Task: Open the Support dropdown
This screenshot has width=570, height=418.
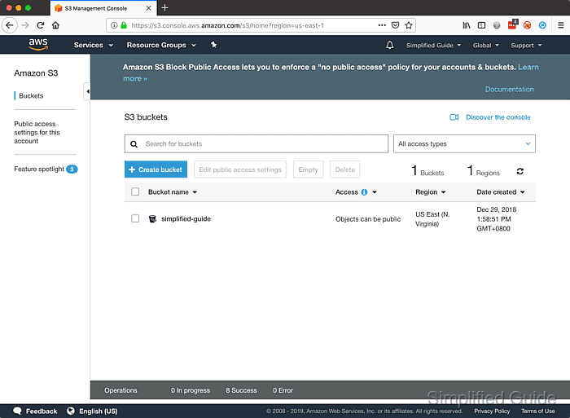Action: coord(526,46)
